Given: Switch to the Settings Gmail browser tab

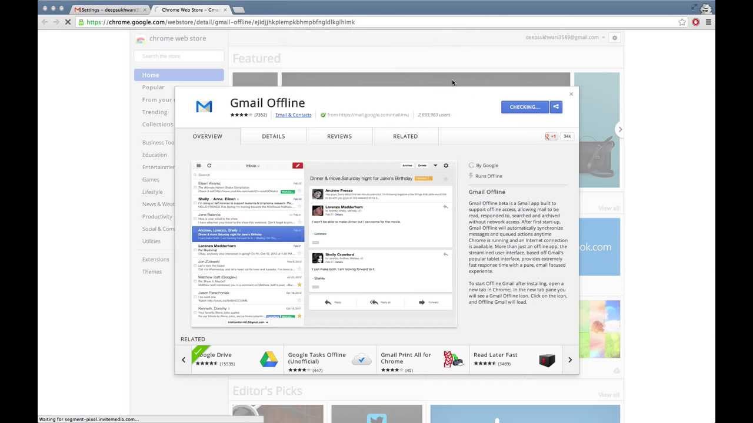Looking at the screenshot, I should [110, 10].
